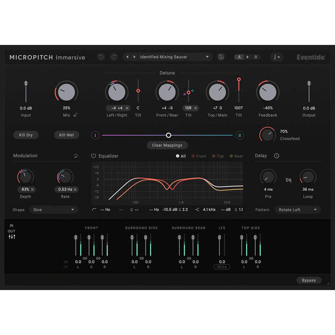Screen dimensions: 335x335
Task: Toggle the Equalizer power icon
Action: pos(94,156)
